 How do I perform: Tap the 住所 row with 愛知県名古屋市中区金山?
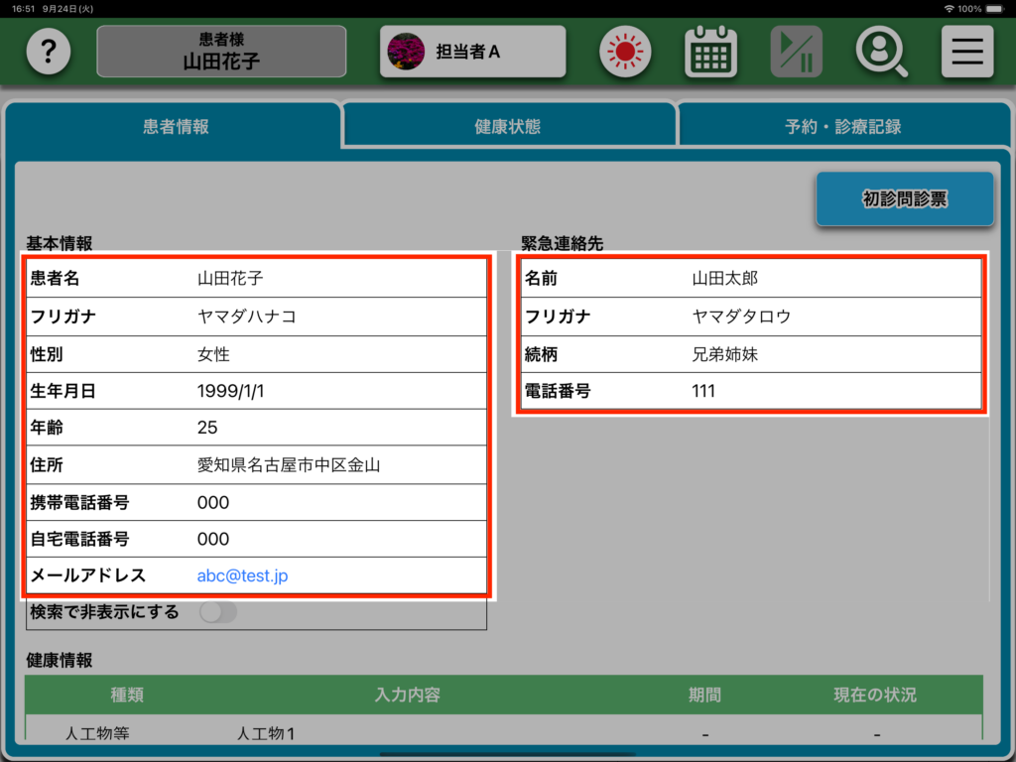tap(257, 464)
